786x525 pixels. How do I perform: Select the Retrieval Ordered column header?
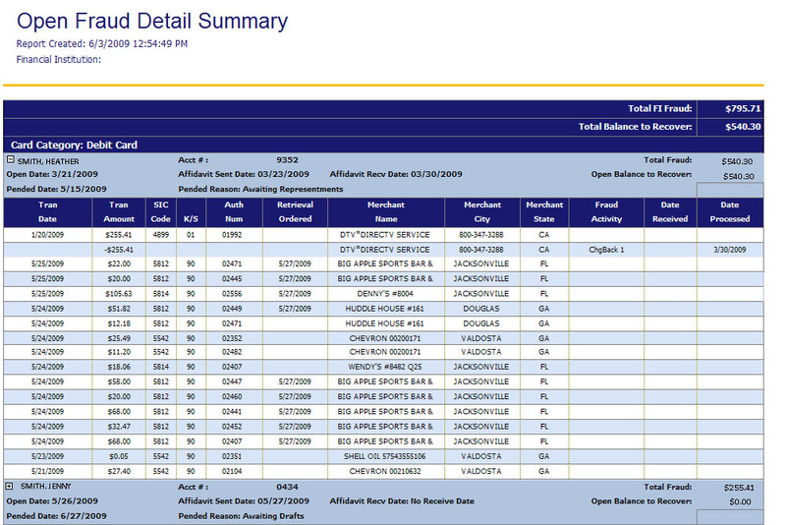click(x=295, y=211)
